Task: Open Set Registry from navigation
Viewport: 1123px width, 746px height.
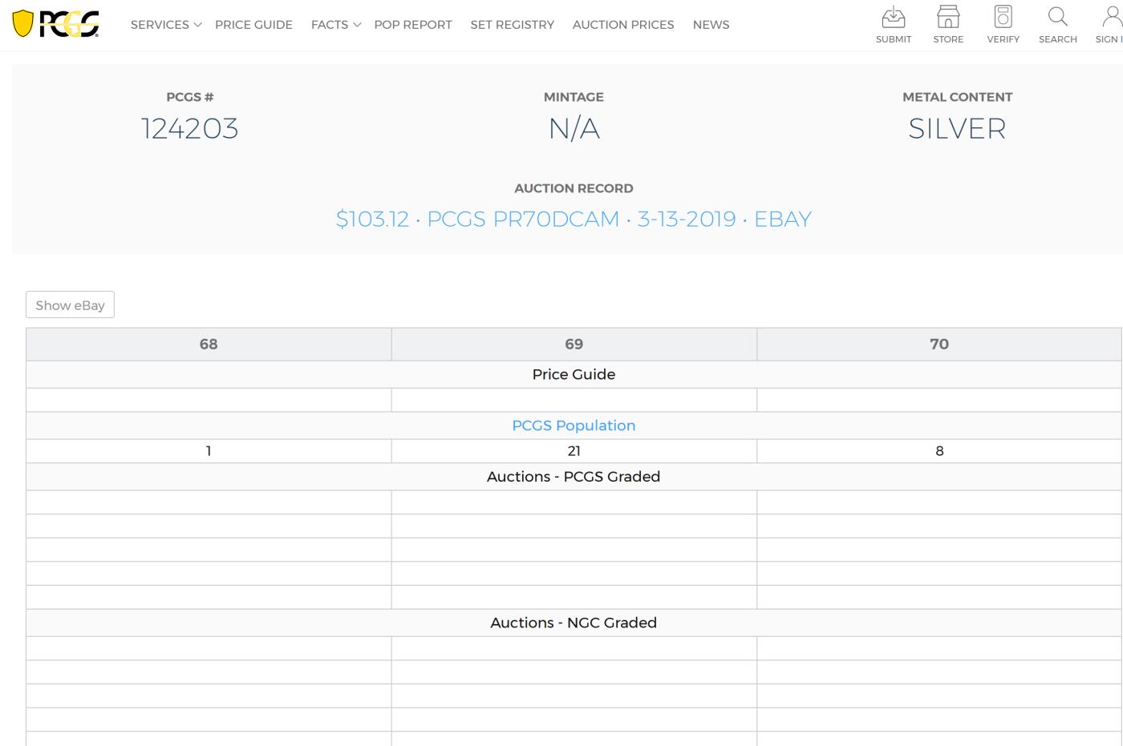Action: (512, 25)
